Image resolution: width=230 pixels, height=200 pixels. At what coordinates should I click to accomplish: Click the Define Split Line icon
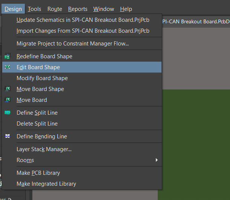(8, 112)
